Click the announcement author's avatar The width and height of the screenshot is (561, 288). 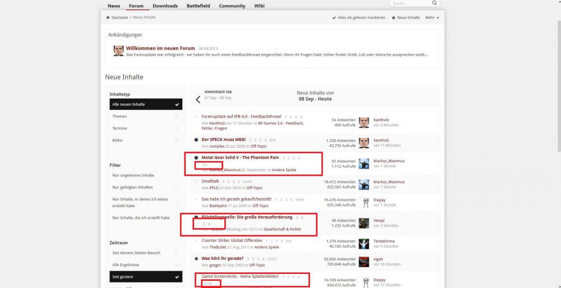(x=118, y=51)
